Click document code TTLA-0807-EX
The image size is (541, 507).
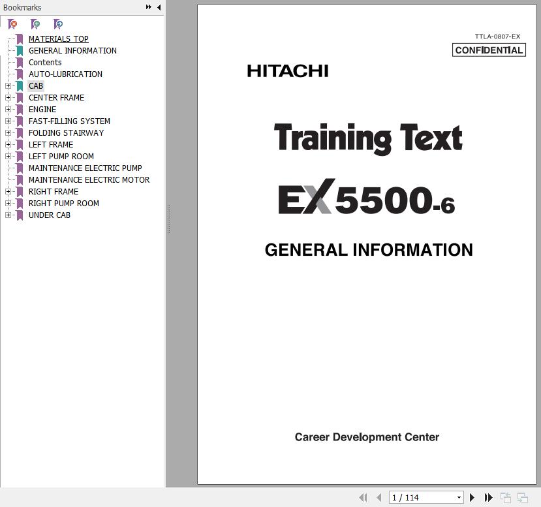[497, 37]
